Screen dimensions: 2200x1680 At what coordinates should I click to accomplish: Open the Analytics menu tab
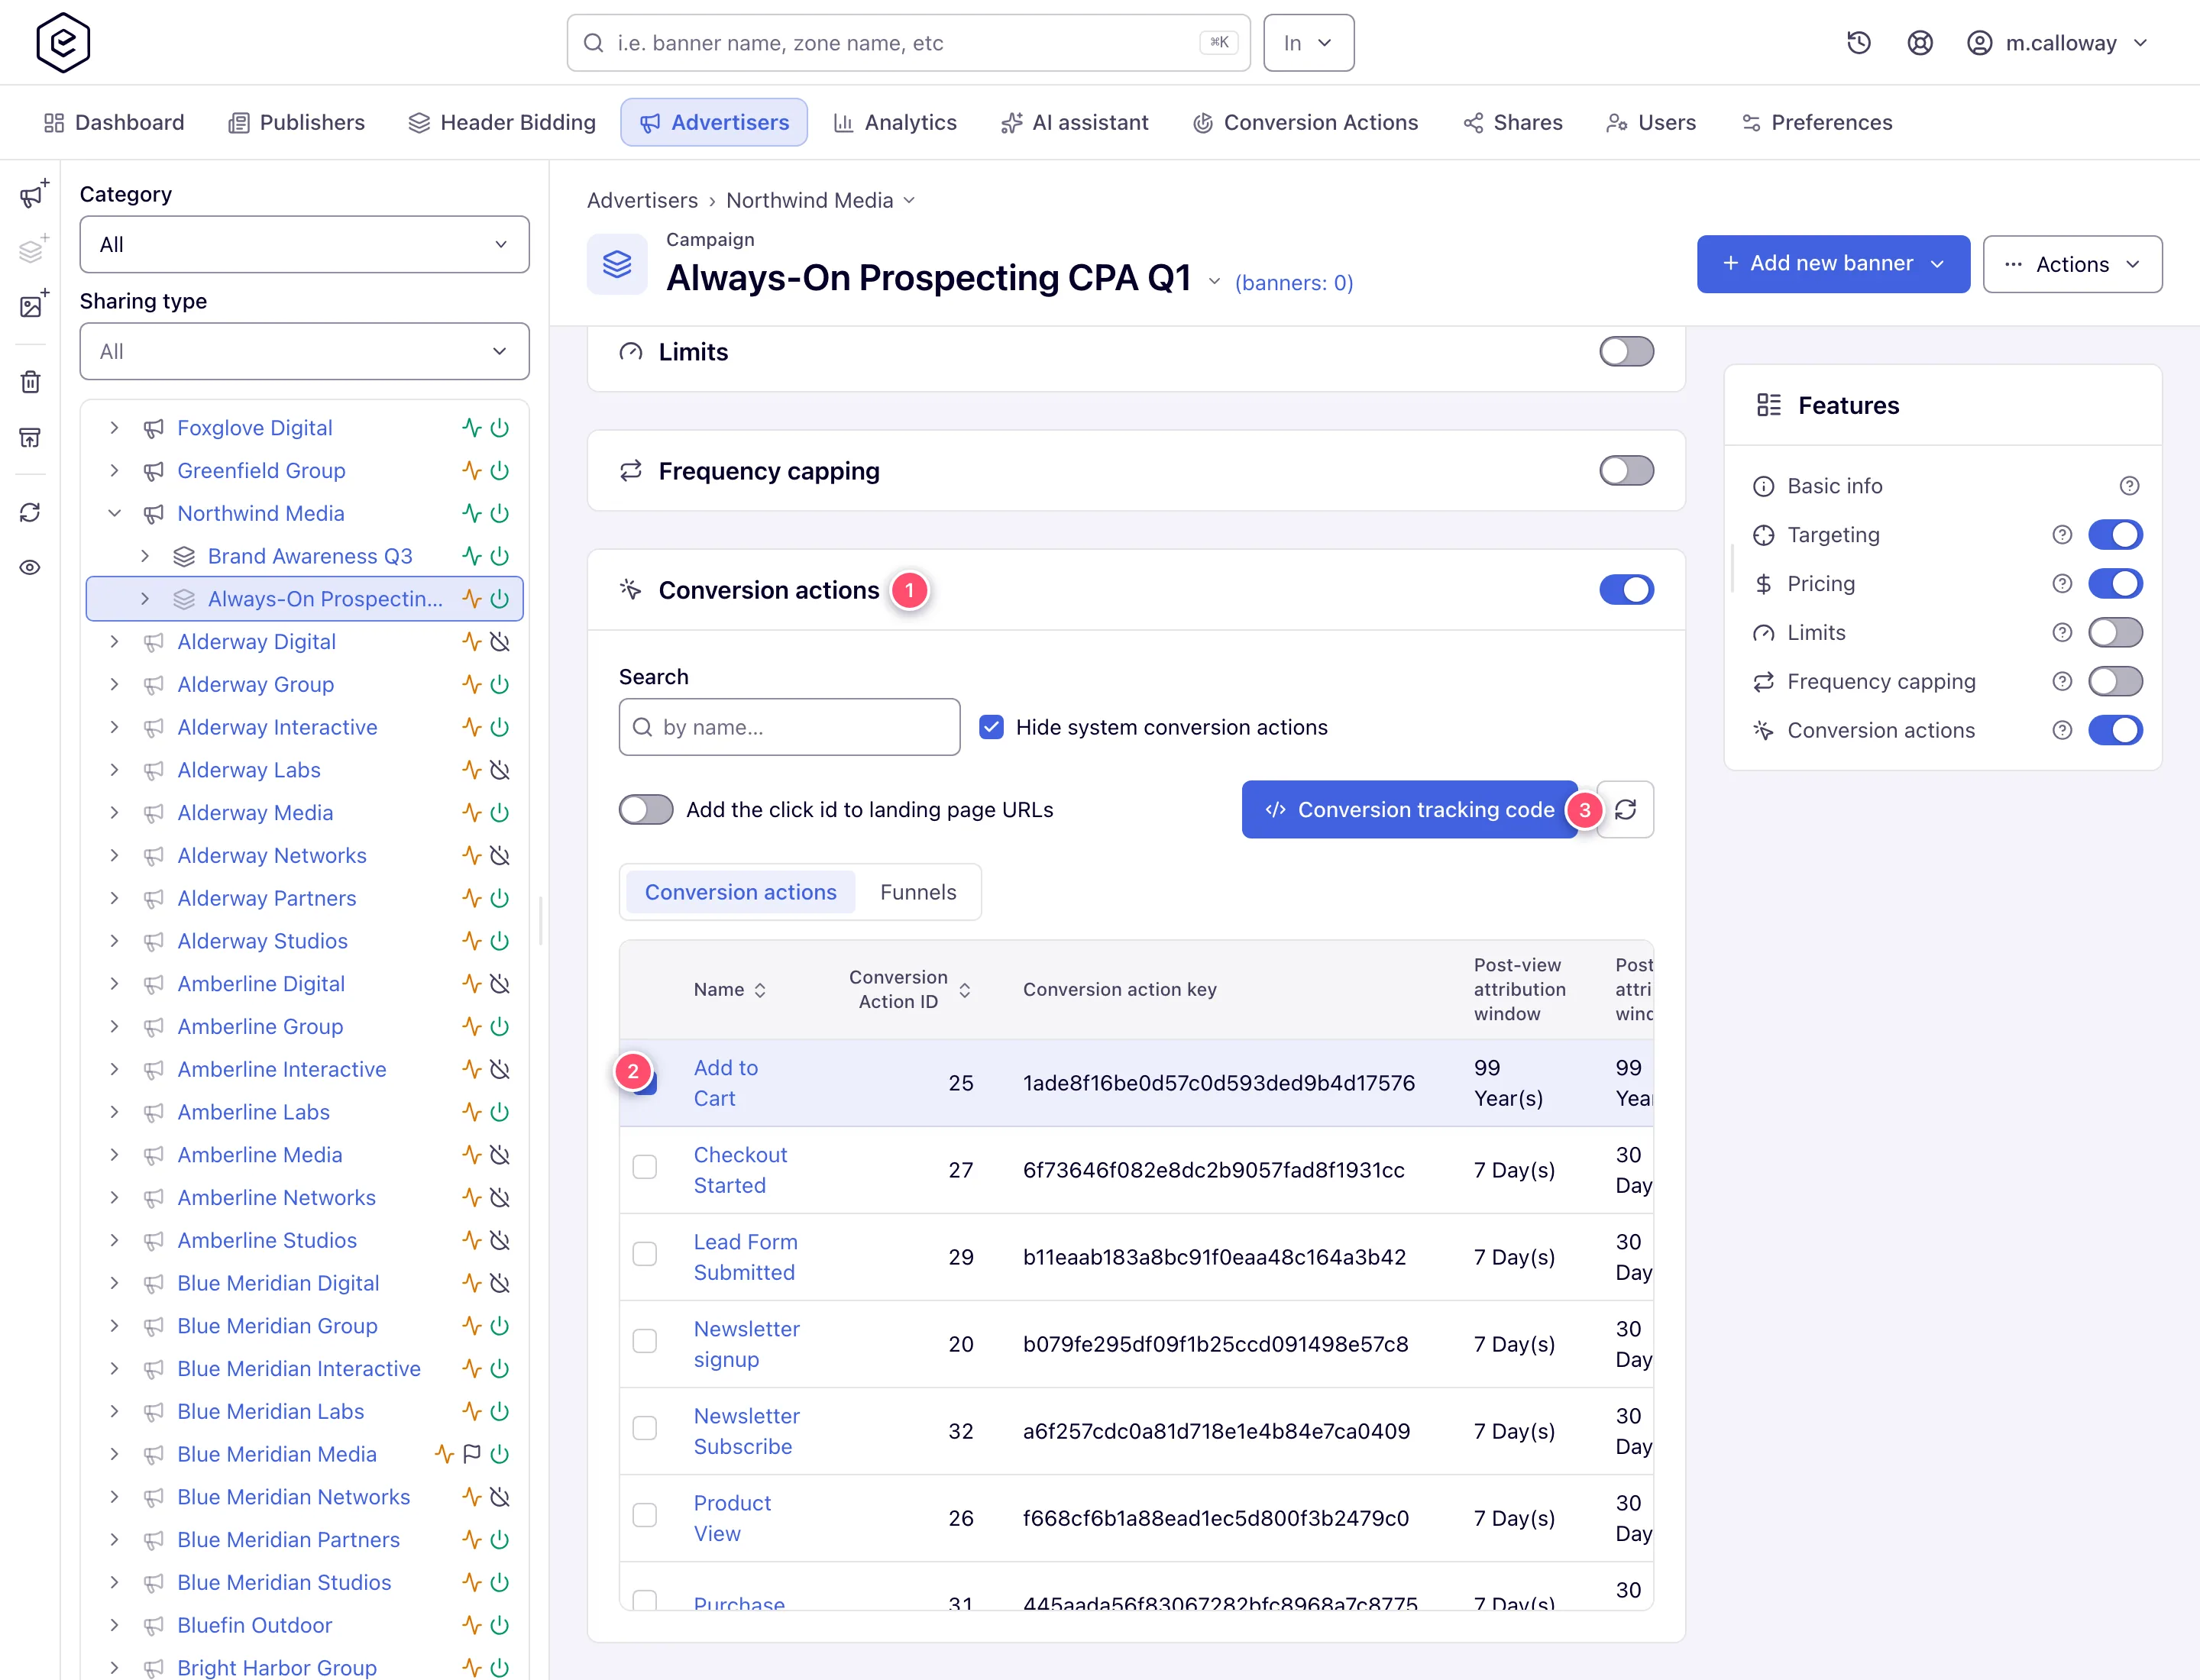click(x=895, y=122)
